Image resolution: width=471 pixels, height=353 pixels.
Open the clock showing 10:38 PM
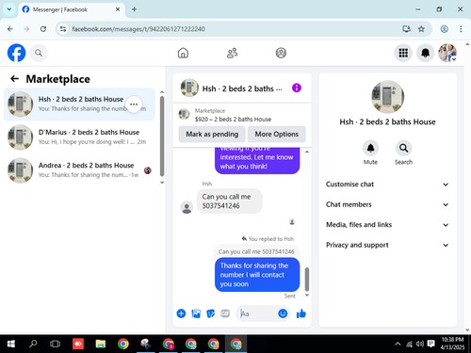[x=452, y=344]
